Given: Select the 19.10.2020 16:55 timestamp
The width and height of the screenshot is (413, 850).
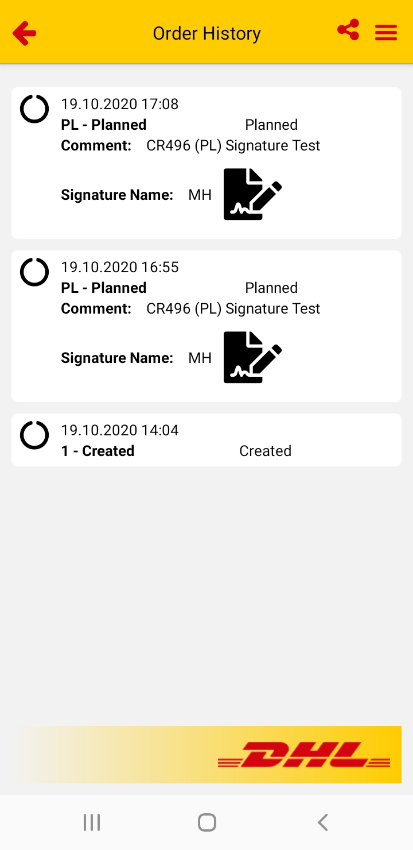Looking at the screenshot, I should pos(120,267).
